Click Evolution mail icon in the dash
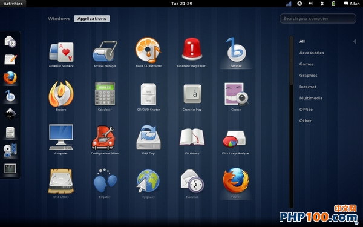The height and width of the screenshot is (227, 363). pos(10,42)
